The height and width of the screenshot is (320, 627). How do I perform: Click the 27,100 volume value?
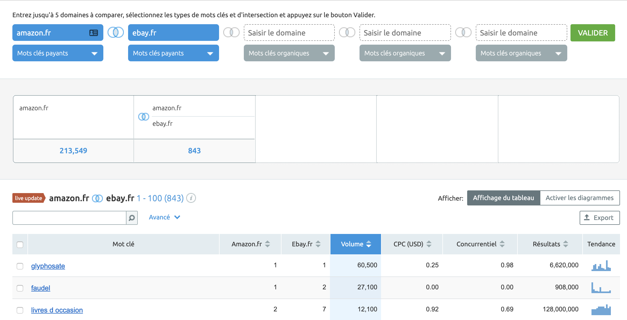point(367,287)
